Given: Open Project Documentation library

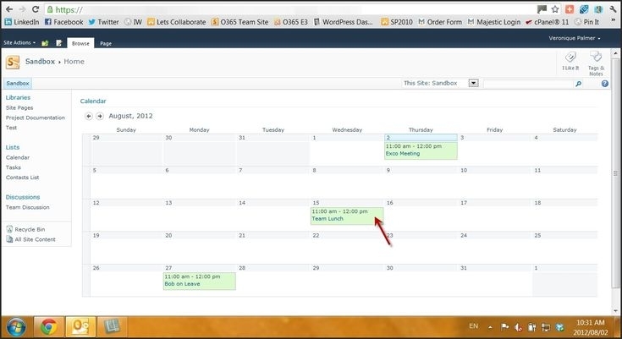Looking at the screenshot, I should coord(36,118).
